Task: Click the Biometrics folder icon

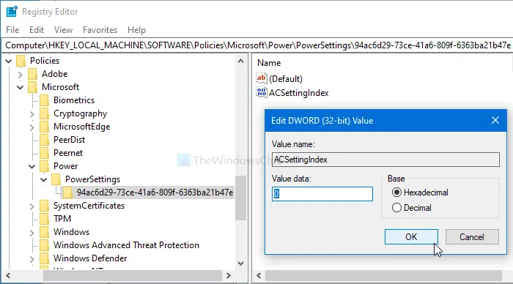Action: pos(44,100)
